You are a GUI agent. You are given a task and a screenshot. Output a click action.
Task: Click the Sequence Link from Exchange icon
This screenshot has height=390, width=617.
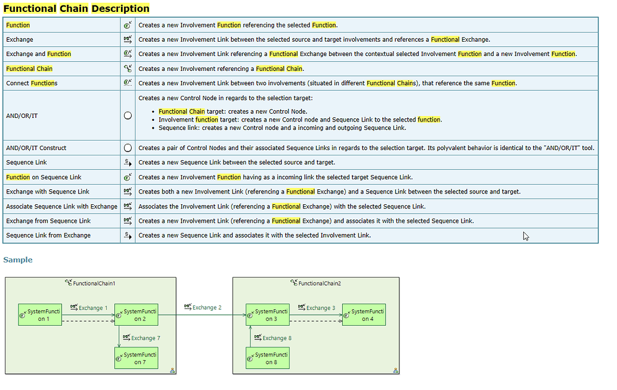pos(128,235)
